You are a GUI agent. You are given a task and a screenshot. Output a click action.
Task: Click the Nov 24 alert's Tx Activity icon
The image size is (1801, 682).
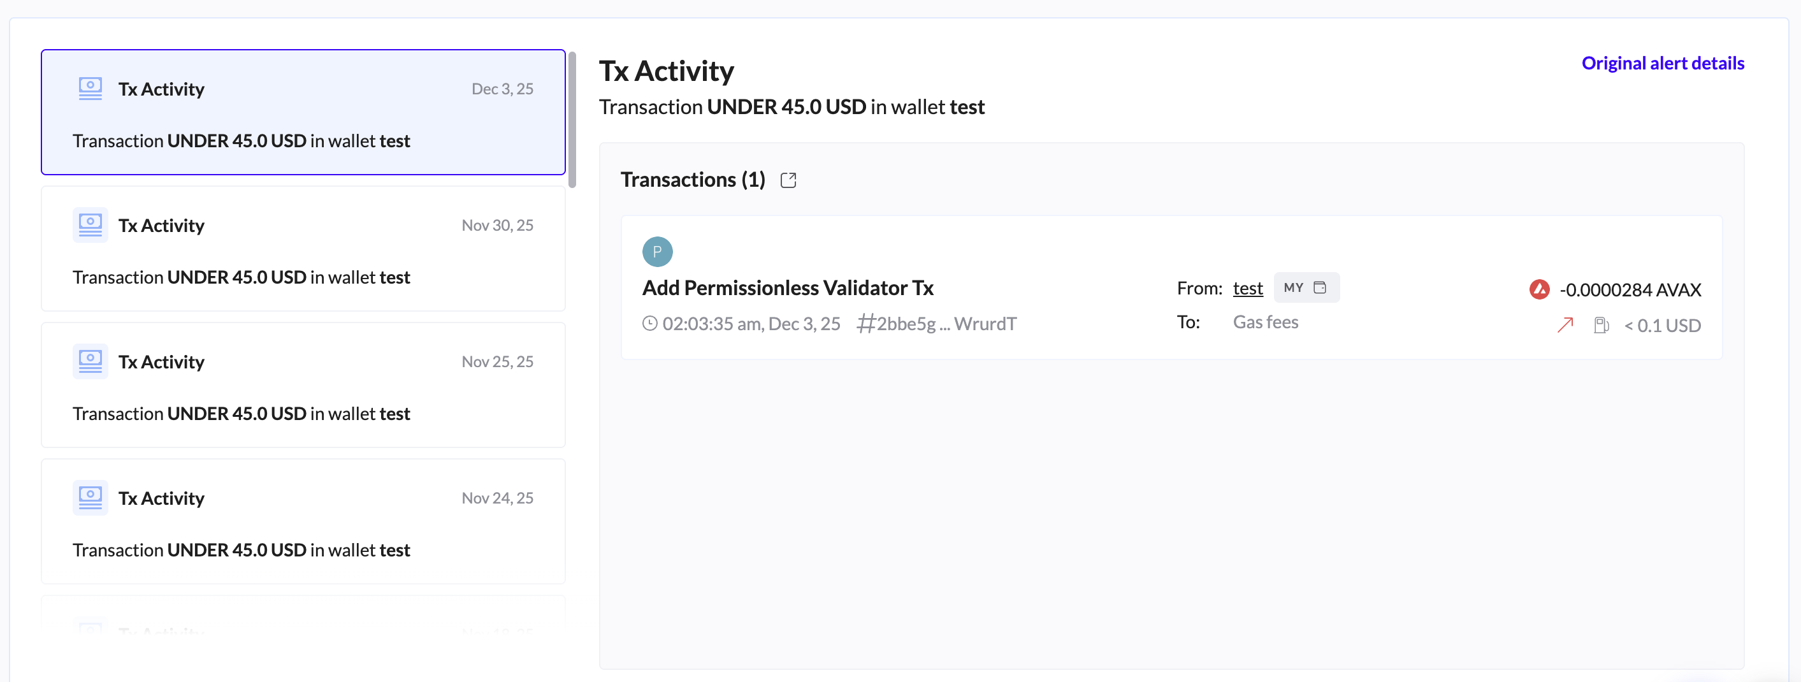tap(90, 498)
